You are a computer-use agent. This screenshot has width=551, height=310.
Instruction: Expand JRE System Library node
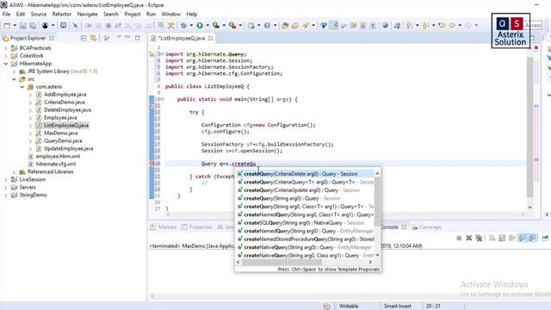(14, 71)
